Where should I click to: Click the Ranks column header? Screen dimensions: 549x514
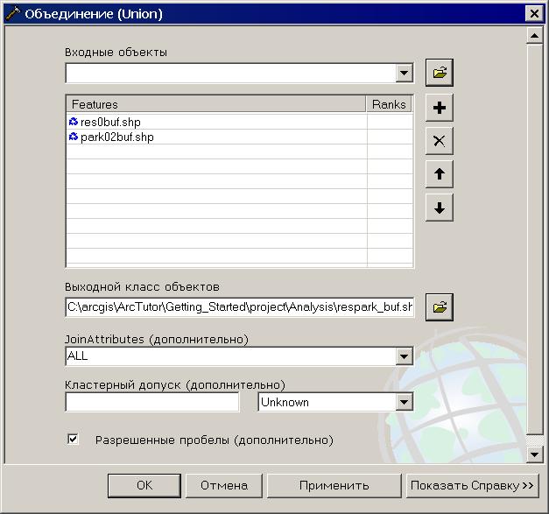coord(389,104)
